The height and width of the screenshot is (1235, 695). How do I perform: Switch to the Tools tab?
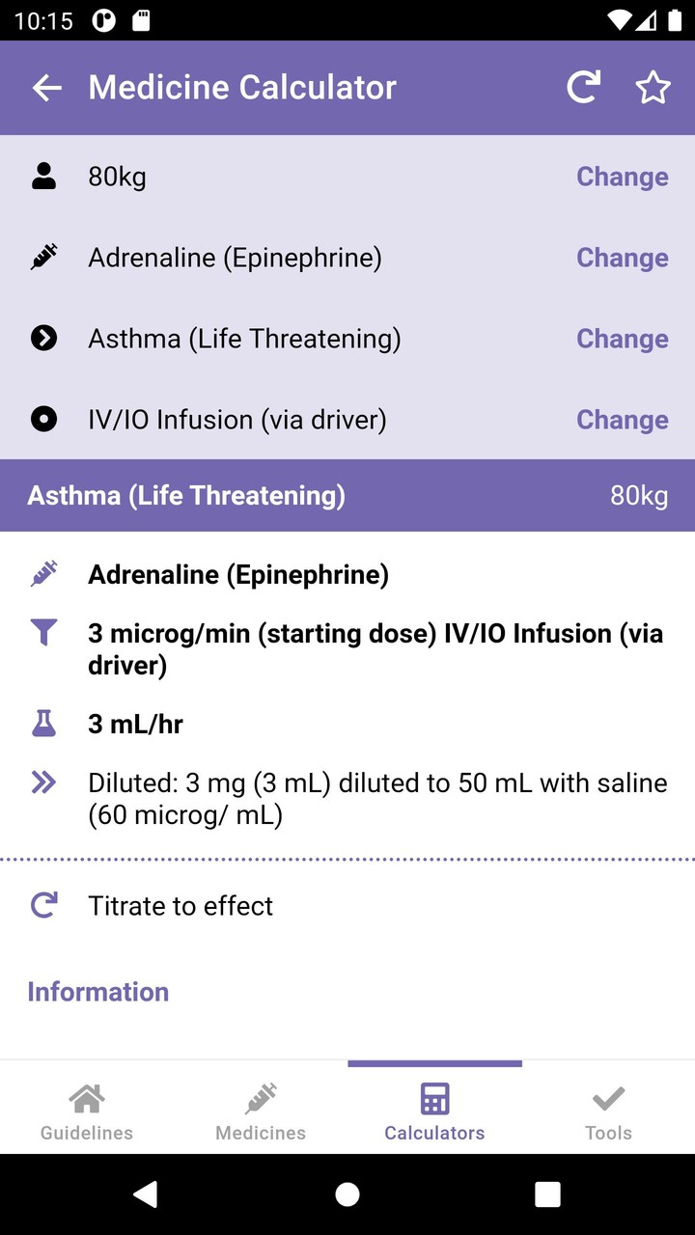[608, 1108]
